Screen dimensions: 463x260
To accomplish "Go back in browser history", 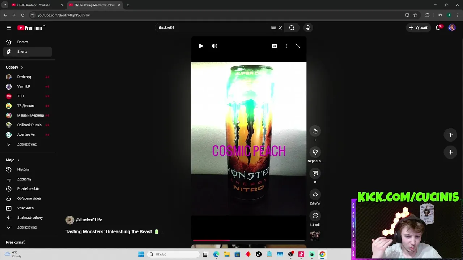I will (5, 15).
